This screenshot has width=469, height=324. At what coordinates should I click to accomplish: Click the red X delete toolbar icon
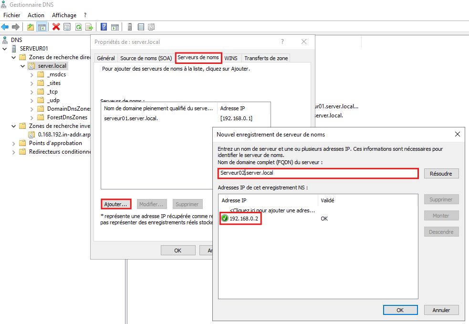pyautogui.click(x=56, y=27)
